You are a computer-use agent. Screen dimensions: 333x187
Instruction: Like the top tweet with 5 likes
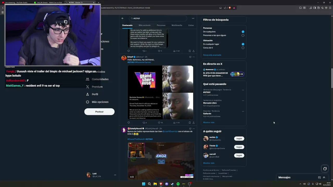click(x=160, y=51)
